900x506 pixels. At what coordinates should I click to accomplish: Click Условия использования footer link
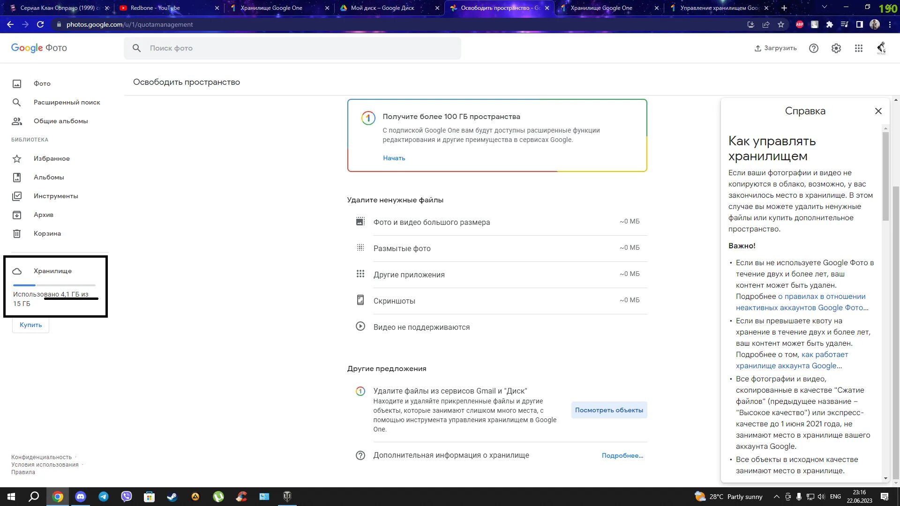(x=45, y=465)
